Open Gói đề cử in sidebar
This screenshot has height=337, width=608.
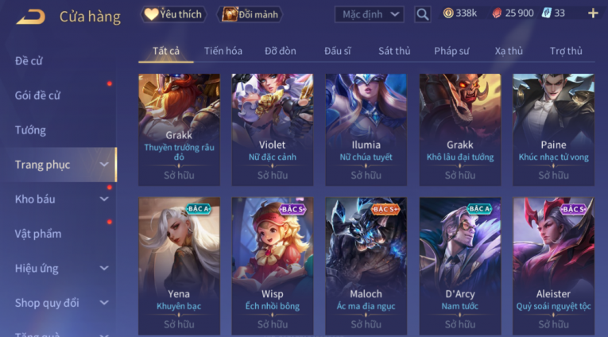tap(37, 95)
